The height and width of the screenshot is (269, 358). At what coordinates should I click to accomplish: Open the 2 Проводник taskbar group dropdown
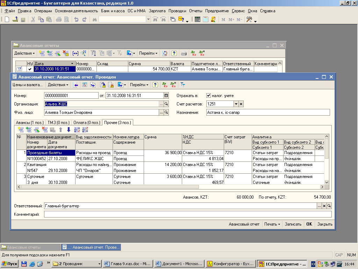pyautogui.click(x=99, y=264)
